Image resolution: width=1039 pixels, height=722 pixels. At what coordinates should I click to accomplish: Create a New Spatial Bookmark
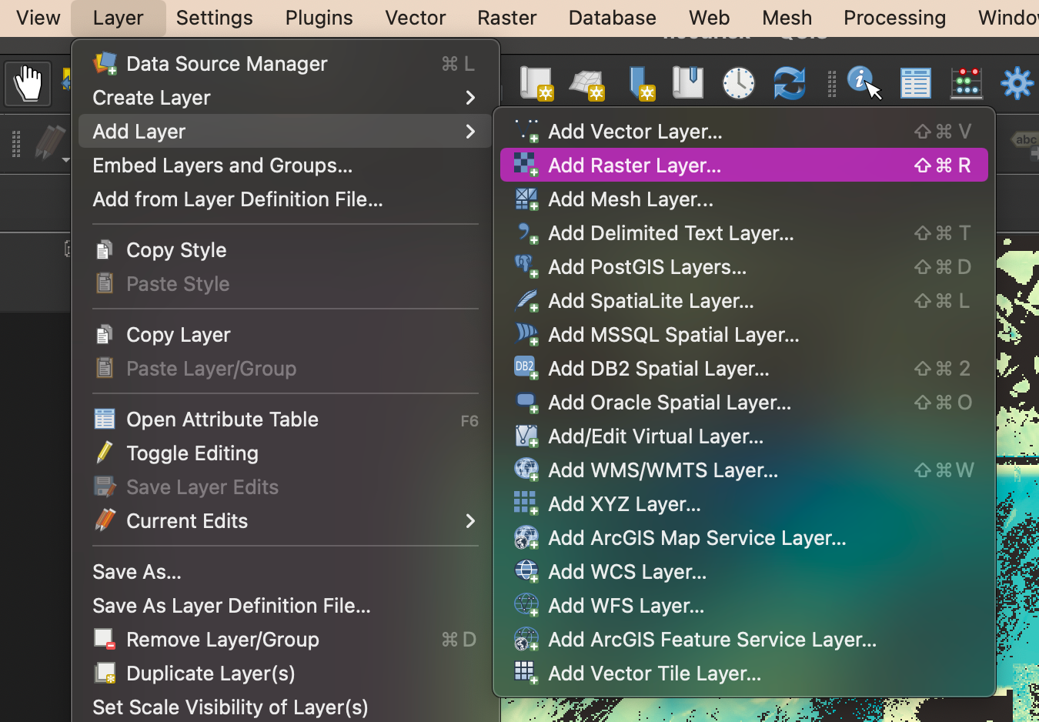pos(640,83)
